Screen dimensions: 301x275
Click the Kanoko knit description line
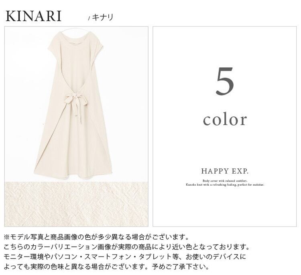coord(225,185)
